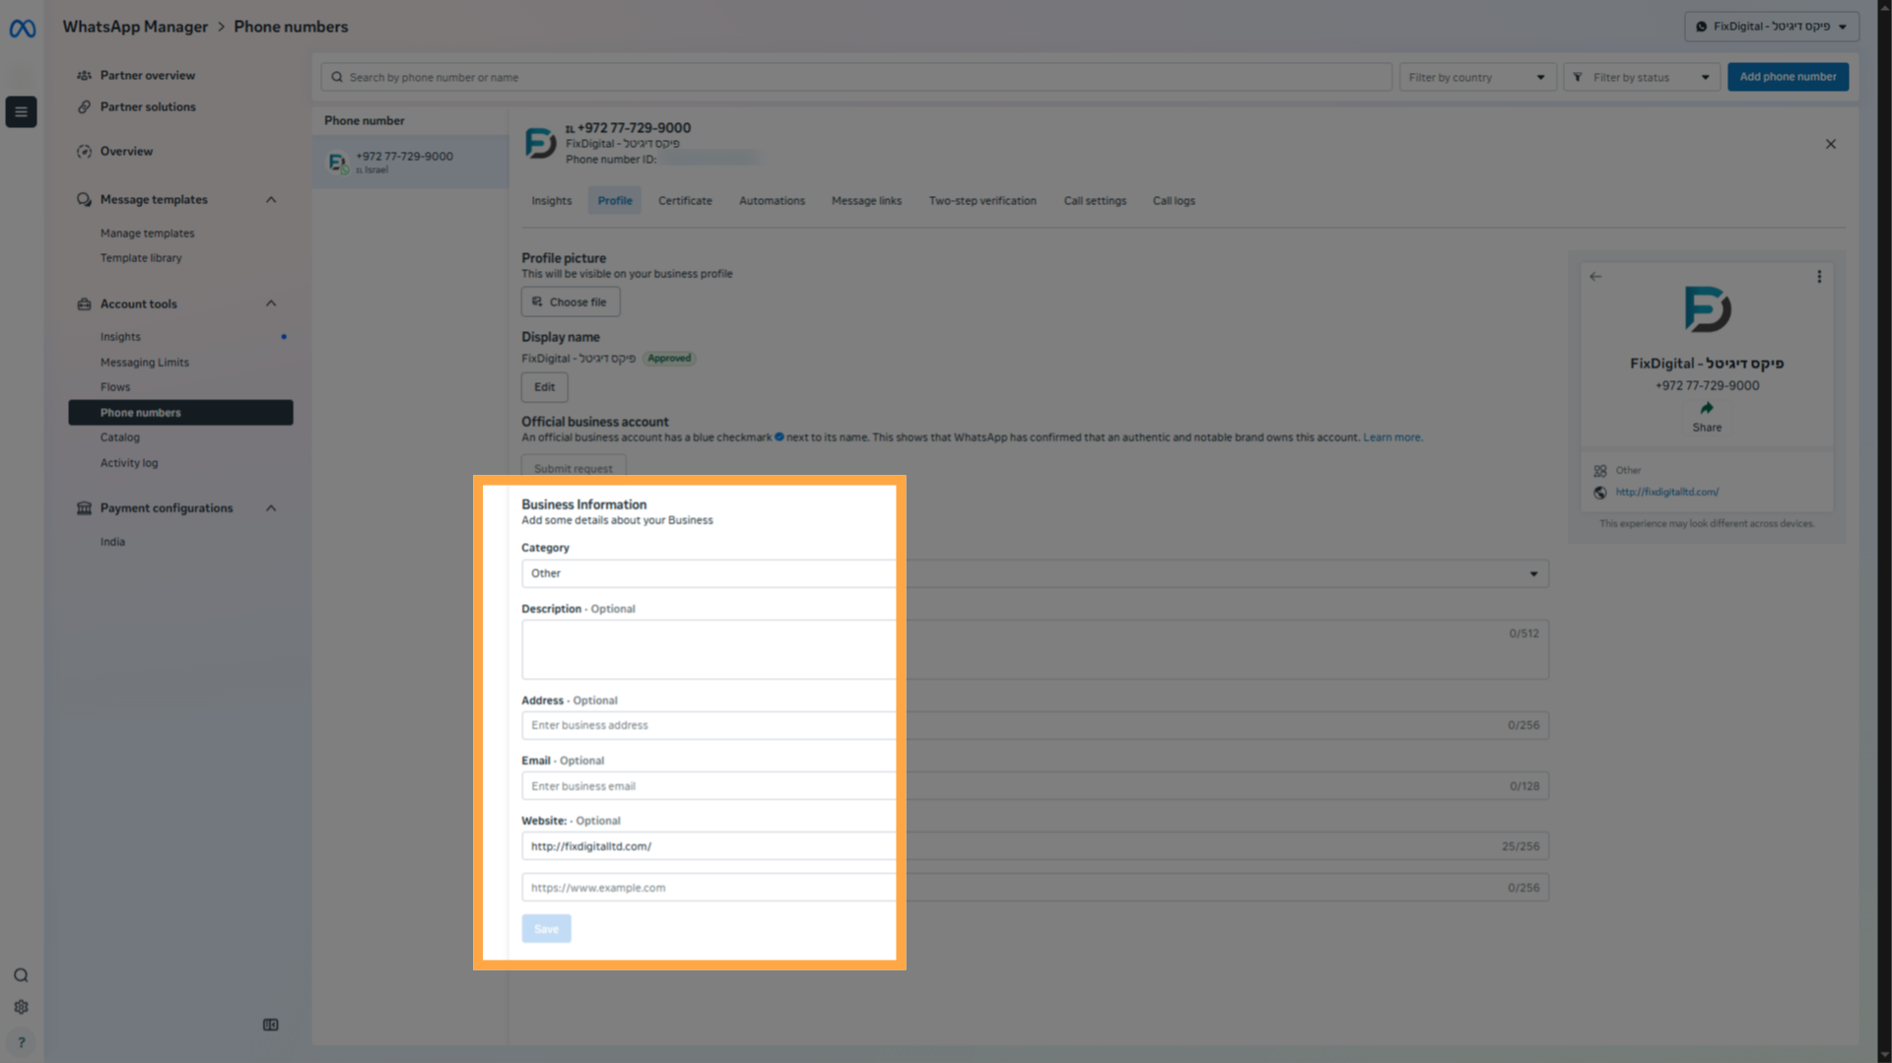1892x1063 pixels.
Task: Click WhatsApp Manager breadcrumb
Action: pyautogui.click(x=135, y=27)
